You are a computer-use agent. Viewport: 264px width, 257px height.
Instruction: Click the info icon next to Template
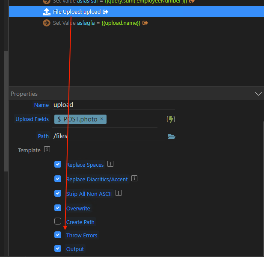47,150
